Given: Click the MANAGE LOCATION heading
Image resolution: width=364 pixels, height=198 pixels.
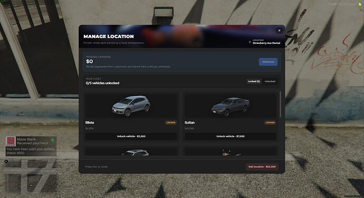Looking at the screenshot, I should pos(109,36).
